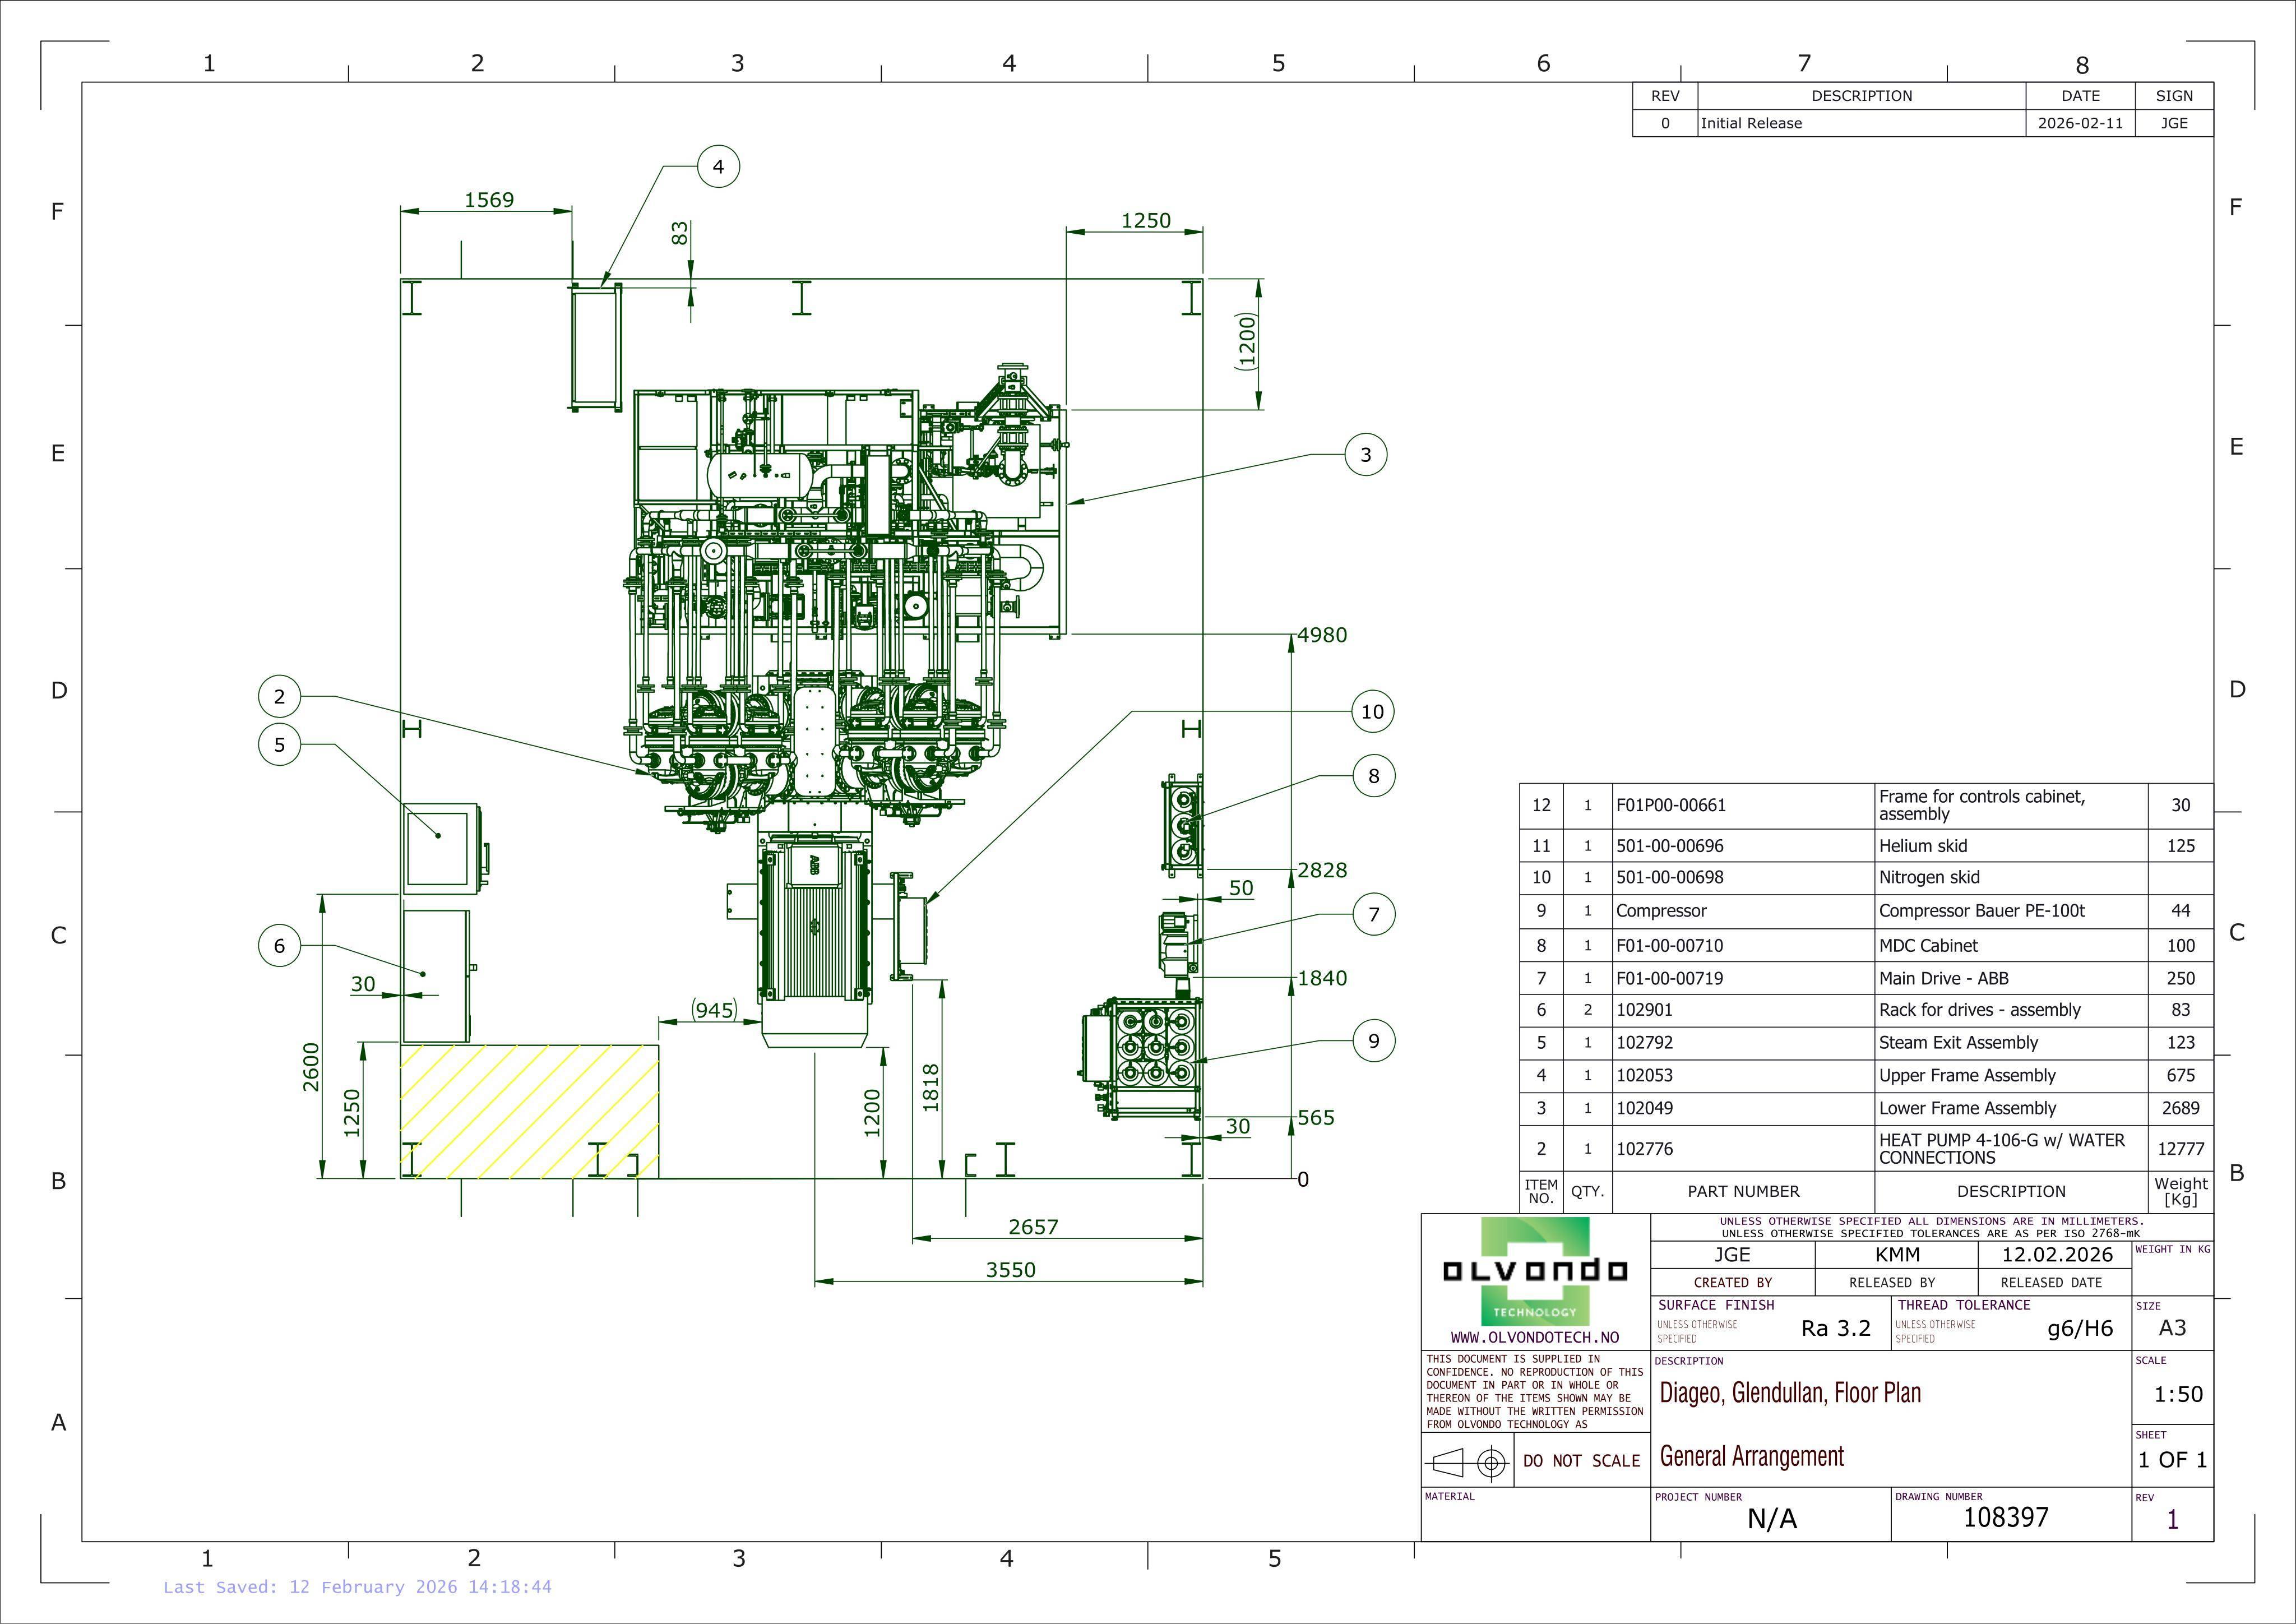Click the DO NOT SCALE note

pyautogui.click(x=1581, y=1461)
